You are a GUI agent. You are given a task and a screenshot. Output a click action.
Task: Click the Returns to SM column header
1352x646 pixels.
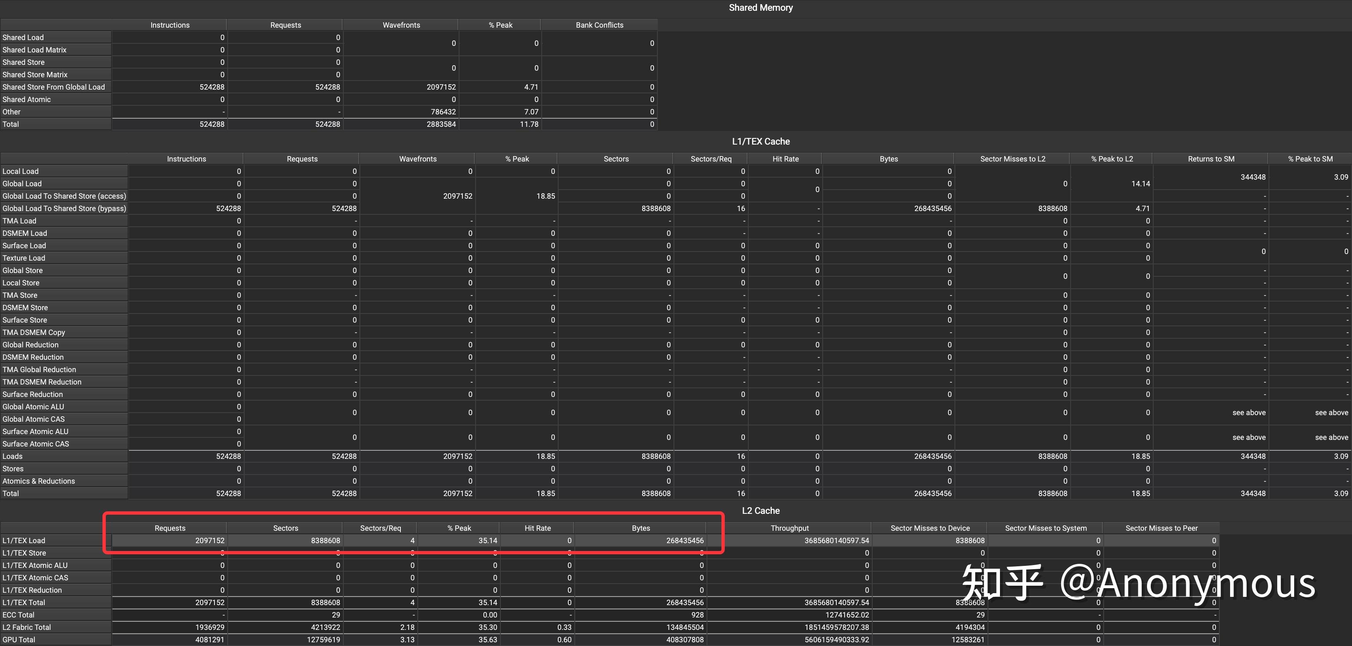(1211, 159)
